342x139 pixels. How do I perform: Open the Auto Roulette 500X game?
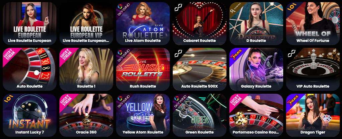tap(200, 69)
